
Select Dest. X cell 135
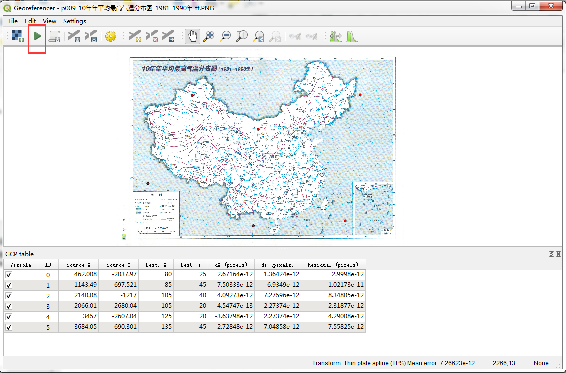coord(156,327)
